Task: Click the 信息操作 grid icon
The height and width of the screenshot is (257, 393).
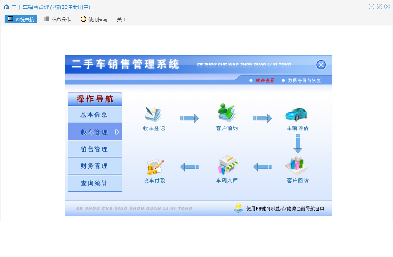Action: [x=47, y=19]
